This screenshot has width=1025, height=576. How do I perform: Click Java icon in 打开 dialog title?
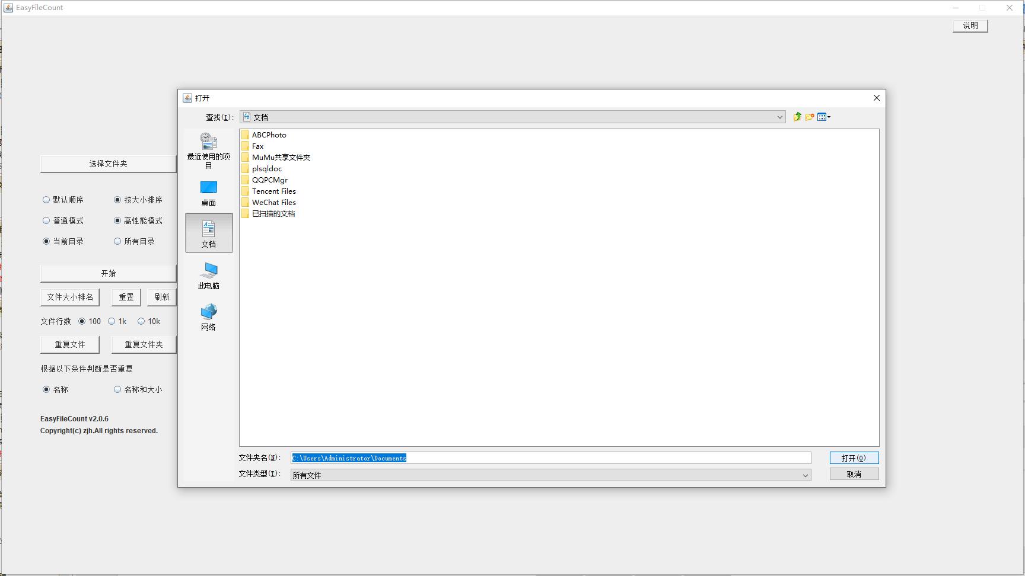coord(187,98)
